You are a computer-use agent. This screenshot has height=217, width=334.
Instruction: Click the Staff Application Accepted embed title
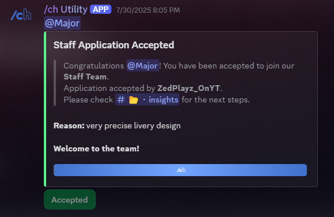114,45
